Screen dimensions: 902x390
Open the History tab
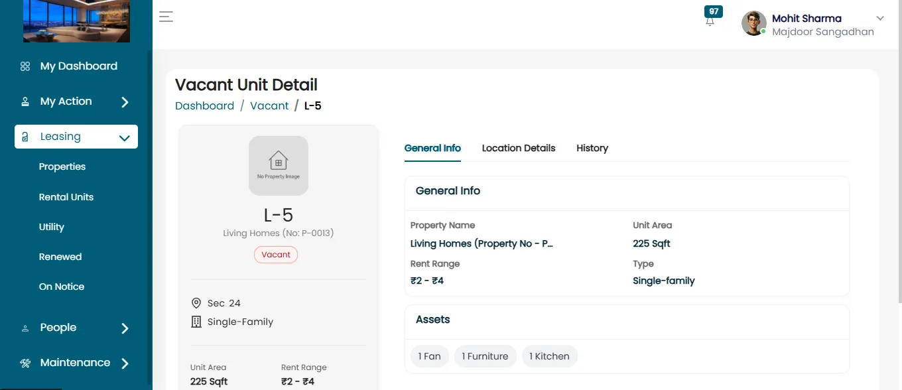tap(592, 148)
